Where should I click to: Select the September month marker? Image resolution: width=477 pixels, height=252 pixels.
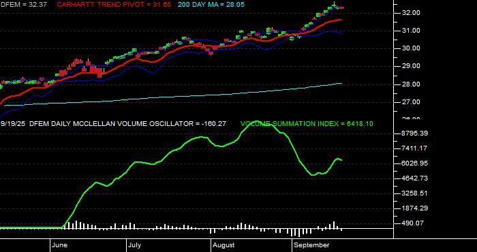pyautogui.click(x=311, y=245)
